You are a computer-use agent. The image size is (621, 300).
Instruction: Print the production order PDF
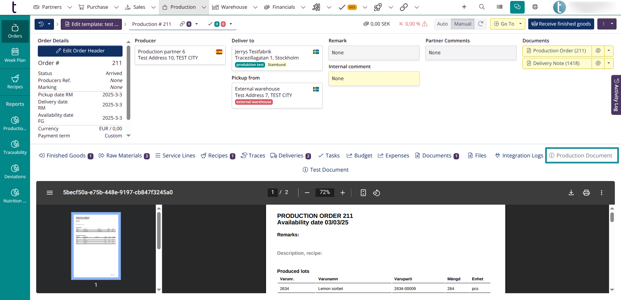point(586,193)
